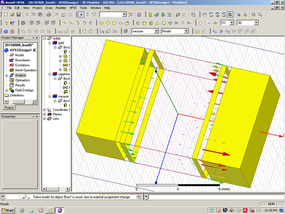Expand the Field Overlays tree node
Screen dimensions: 285x214
tap(6, 90)
